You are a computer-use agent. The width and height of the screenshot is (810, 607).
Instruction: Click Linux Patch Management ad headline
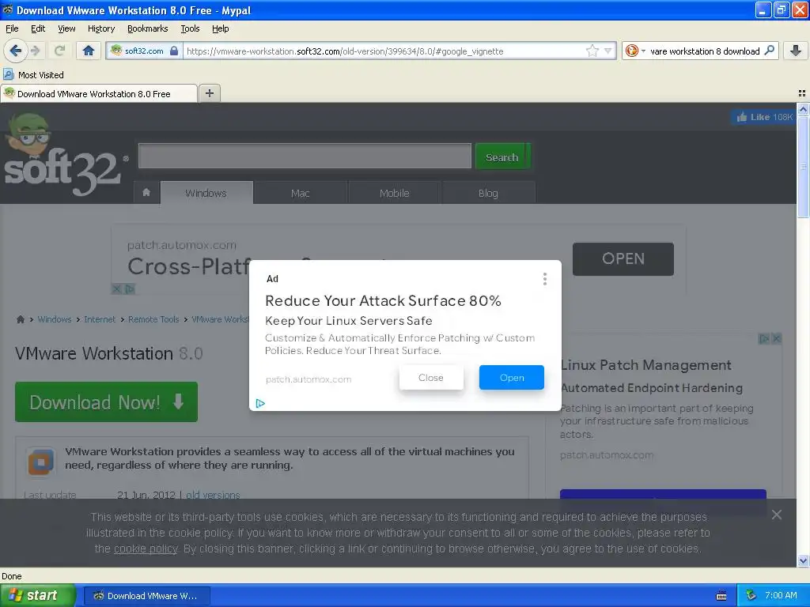pos(645,365)
